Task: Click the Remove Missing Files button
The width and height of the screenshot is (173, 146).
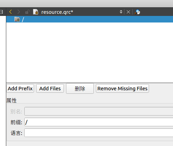Action: 122,89
